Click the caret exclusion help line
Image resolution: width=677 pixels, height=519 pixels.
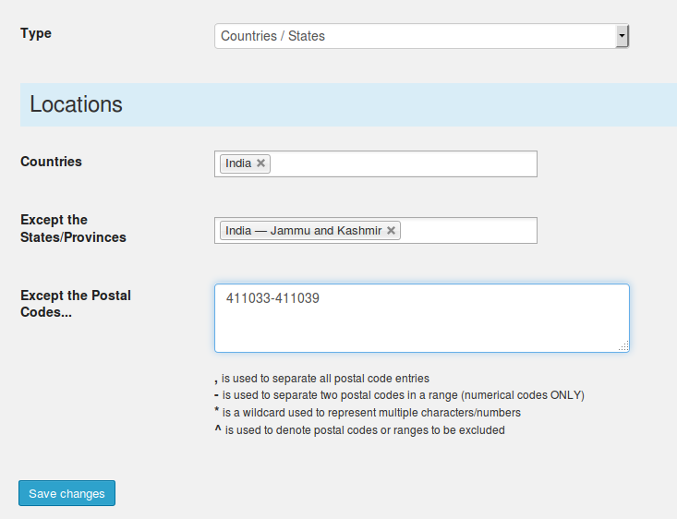coord(359,430)
